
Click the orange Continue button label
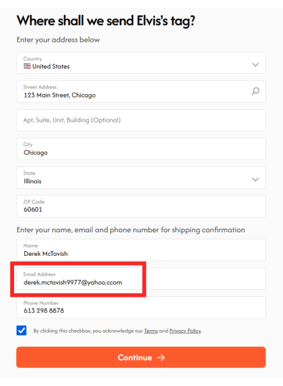click(x=134, y=357)
